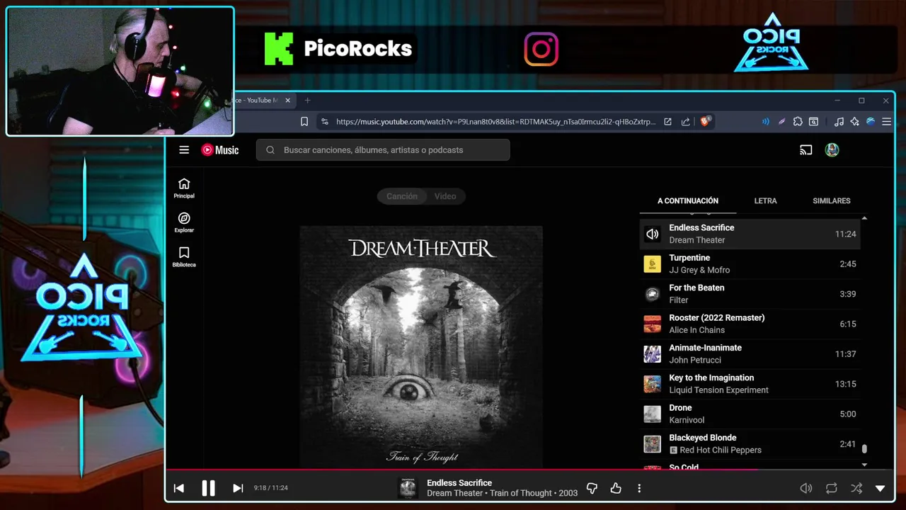Image resolution: width=906 pixels, height=510 pixels.
Task: Share this page from address bar
Action: [685, 122]
